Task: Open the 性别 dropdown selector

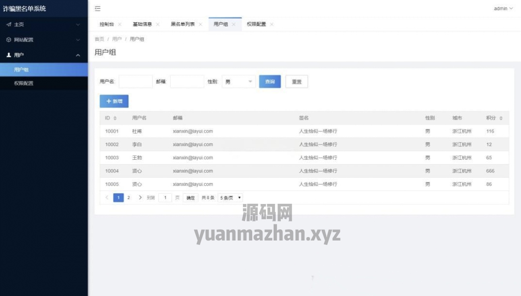Action: pyautogui.click(x=239, y=82)
